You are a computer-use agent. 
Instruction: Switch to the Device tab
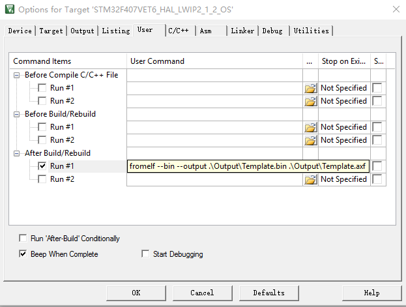click(20, 31)
